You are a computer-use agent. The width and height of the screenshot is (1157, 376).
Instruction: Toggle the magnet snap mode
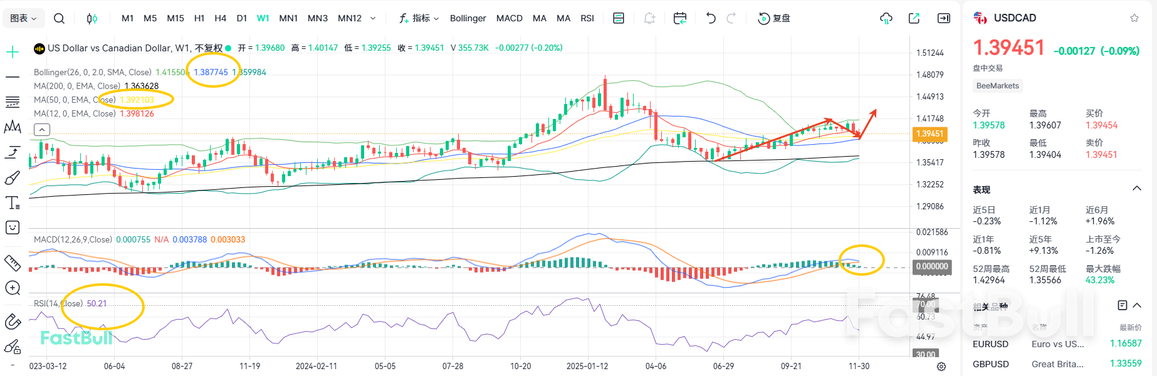[13, 322]
